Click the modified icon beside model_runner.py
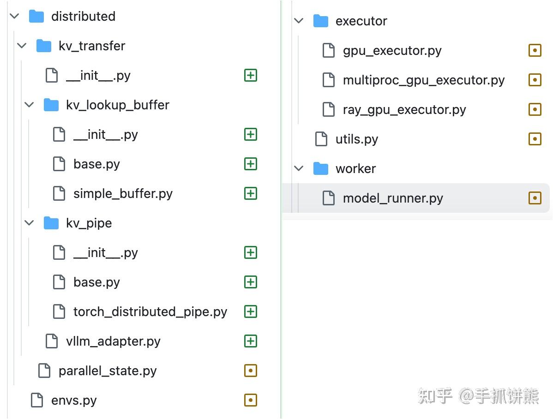553x419 pixels. (535, 198)
